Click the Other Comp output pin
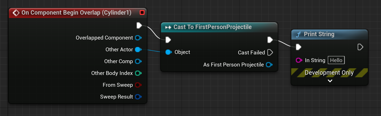381x116 pixels. 138,61
